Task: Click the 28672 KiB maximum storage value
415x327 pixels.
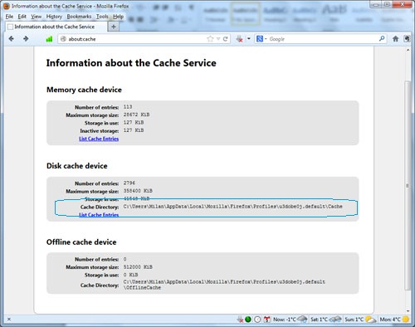Action: tap(136, 115)
